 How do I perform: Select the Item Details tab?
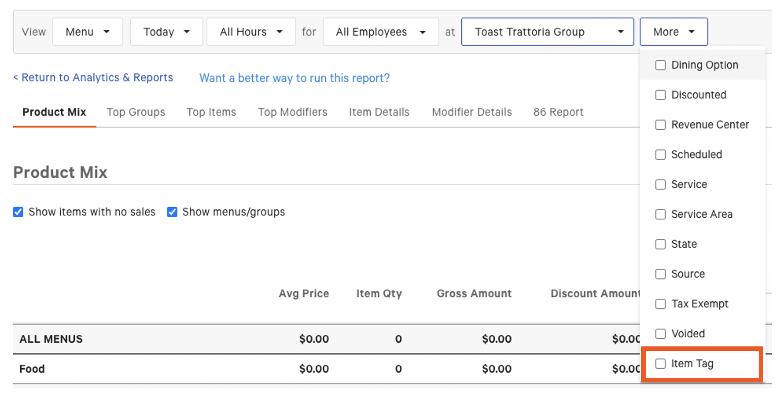pyautogui.click(x=379, y=112)
